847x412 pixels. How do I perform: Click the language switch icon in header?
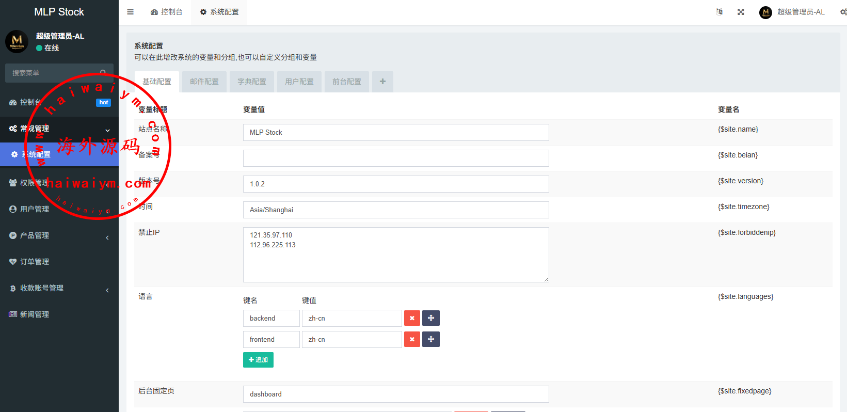coord(719,12)
